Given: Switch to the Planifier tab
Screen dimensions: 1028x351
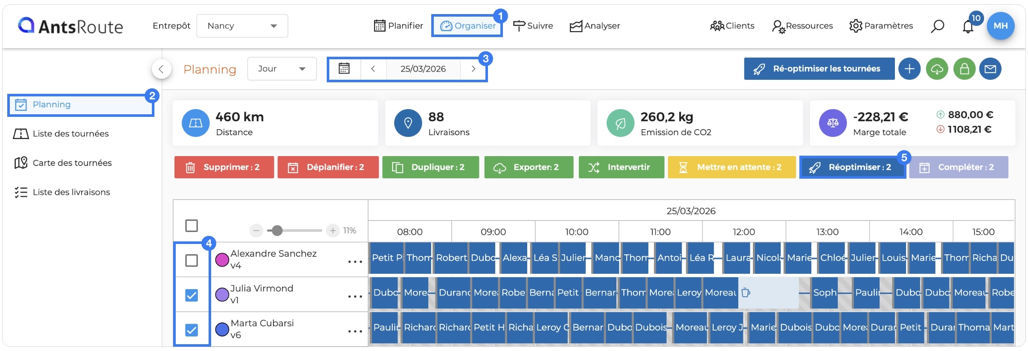Looking at the screenshot, I should tap(398, 26).
